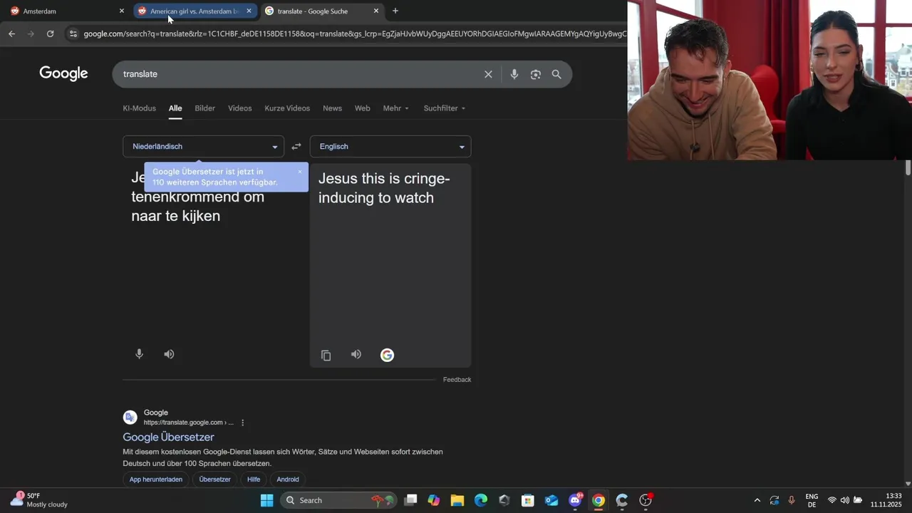Start voice search with microphone icon
Screen dimensions: 912x513
(x=514, y=74)
